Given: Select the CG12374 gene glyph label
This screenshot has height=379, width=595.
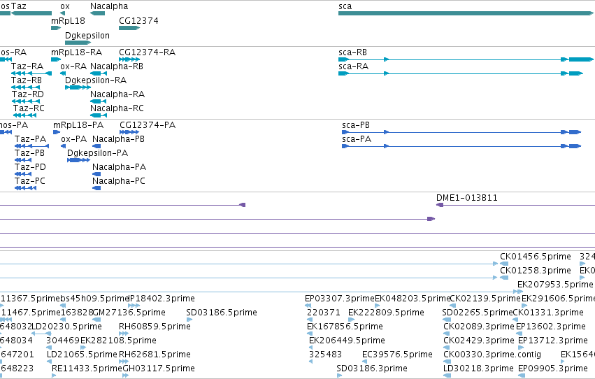Looking at the screenshot, I should 138,21.
